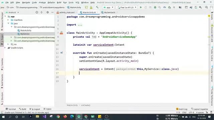Open the File menu
The height and width of the screenshot is (120, 214).
[x=7, y=2]
